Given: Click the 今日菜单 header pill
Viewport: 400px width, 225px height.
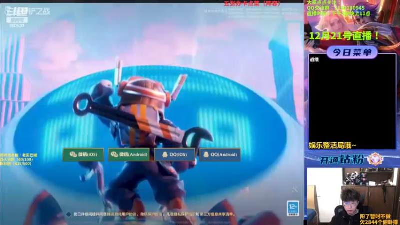Looking at the screenshot, I should [x=352, y=52].
